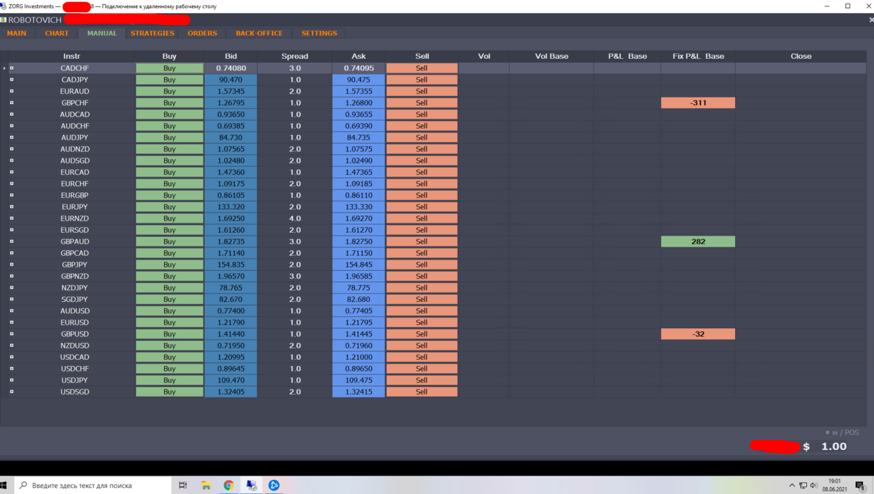This screenshot has height=494, width=874.
Task: Expand the GBPUSD row
Action: pos(12,334)
